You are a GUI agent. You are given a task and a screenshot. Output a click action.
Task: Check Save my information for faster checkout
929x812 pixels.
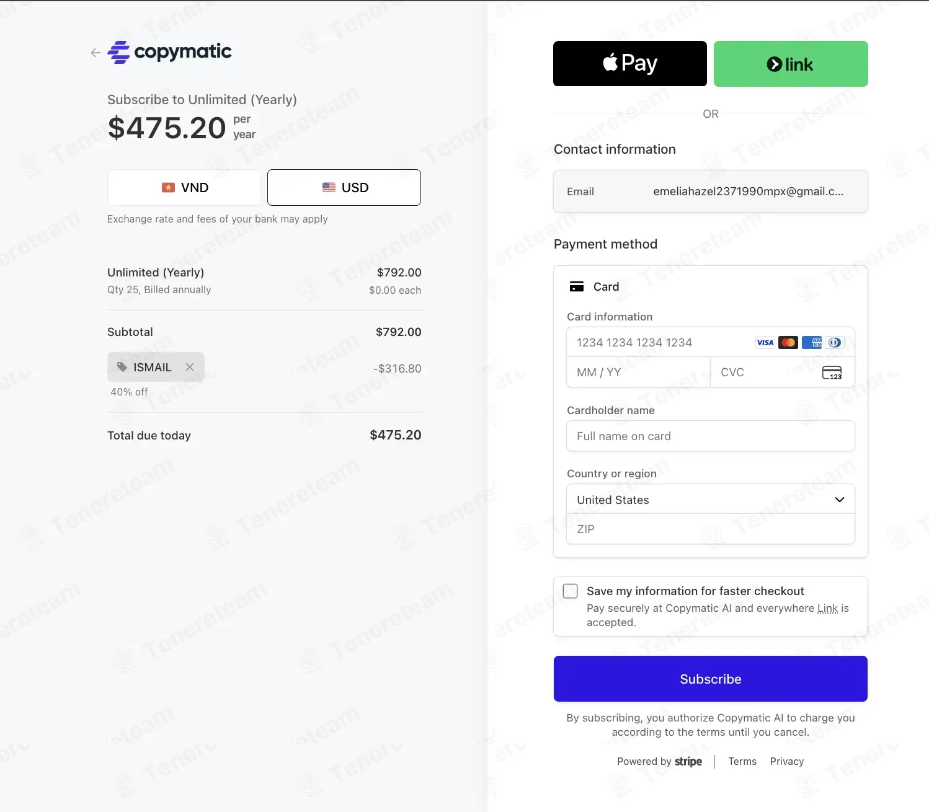pos(570,591)
